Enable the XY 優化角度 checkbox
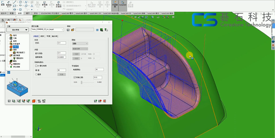This screenshot has width=275, height=138. 36,66
